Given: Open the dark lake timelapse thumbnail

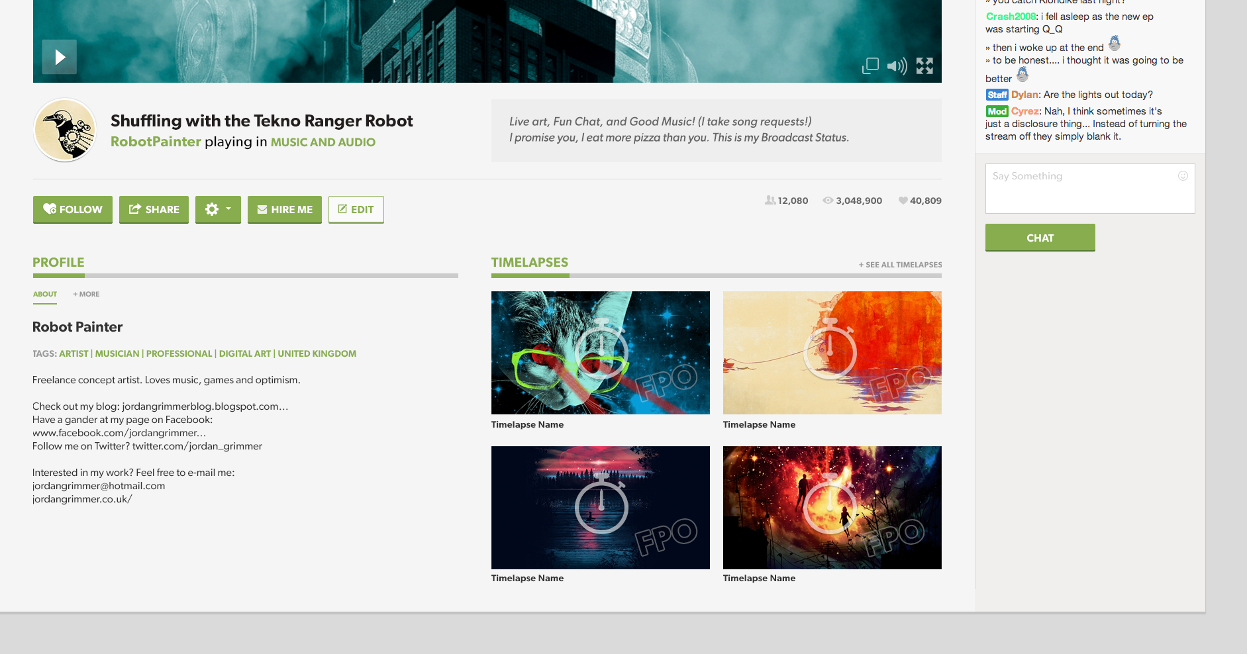Looking at the screenshot, I should pos(601,508).
